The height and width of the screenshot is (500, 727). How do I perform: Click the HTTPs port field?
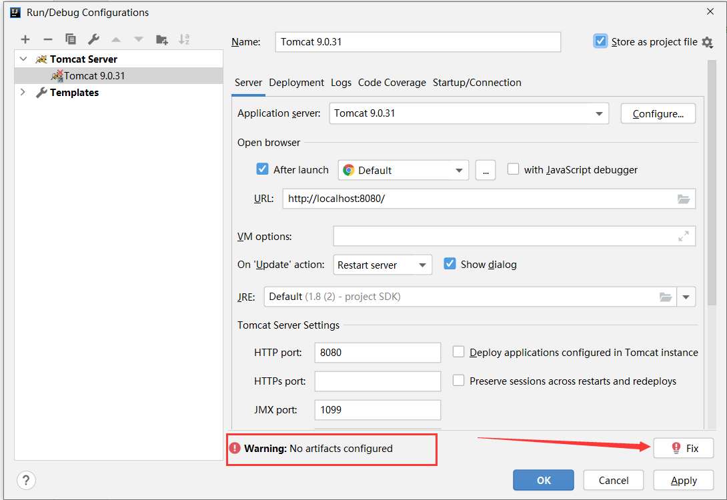point(378,381)
